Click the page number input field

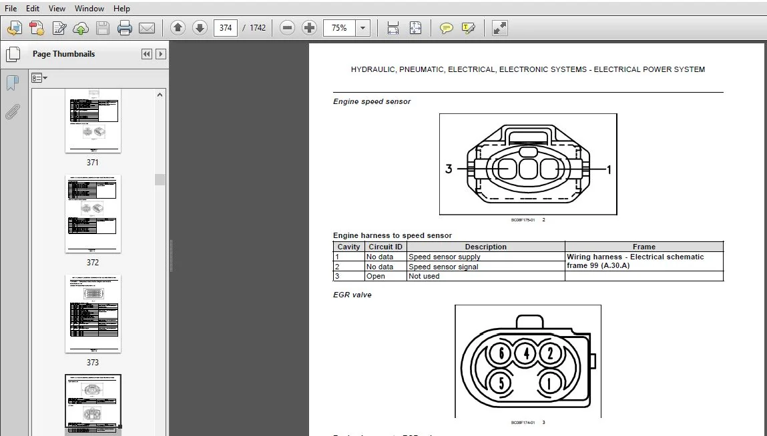coord(226,28)
